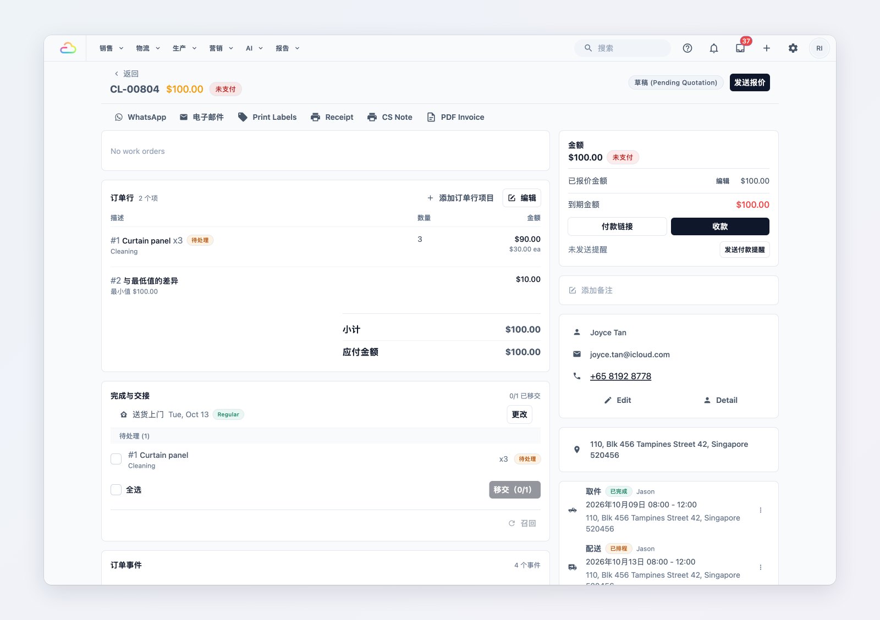Expand the 营销 menu
This screenshot has width=880, height=620.
tap(222, 48)
